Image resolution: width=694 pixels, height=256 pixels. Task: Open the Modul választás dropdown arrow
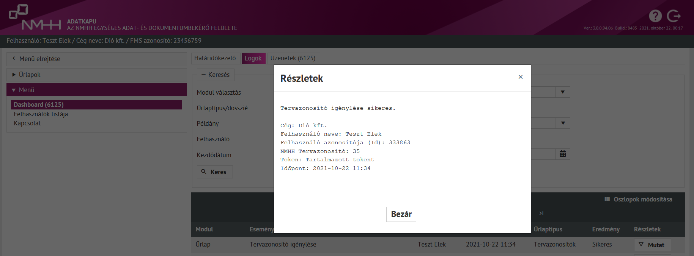[x=563, y=92]
